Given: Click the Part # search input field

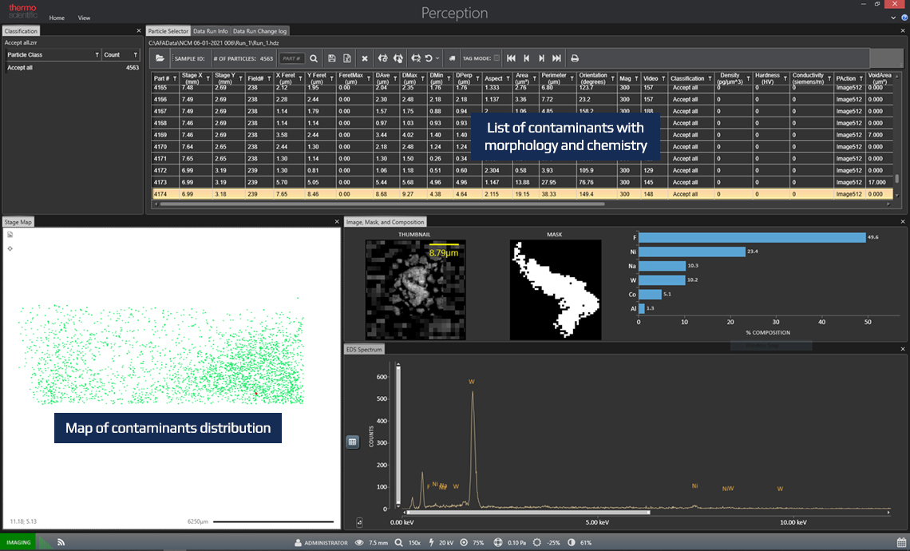Looking at the screenshot, I should tap(291, 58).
